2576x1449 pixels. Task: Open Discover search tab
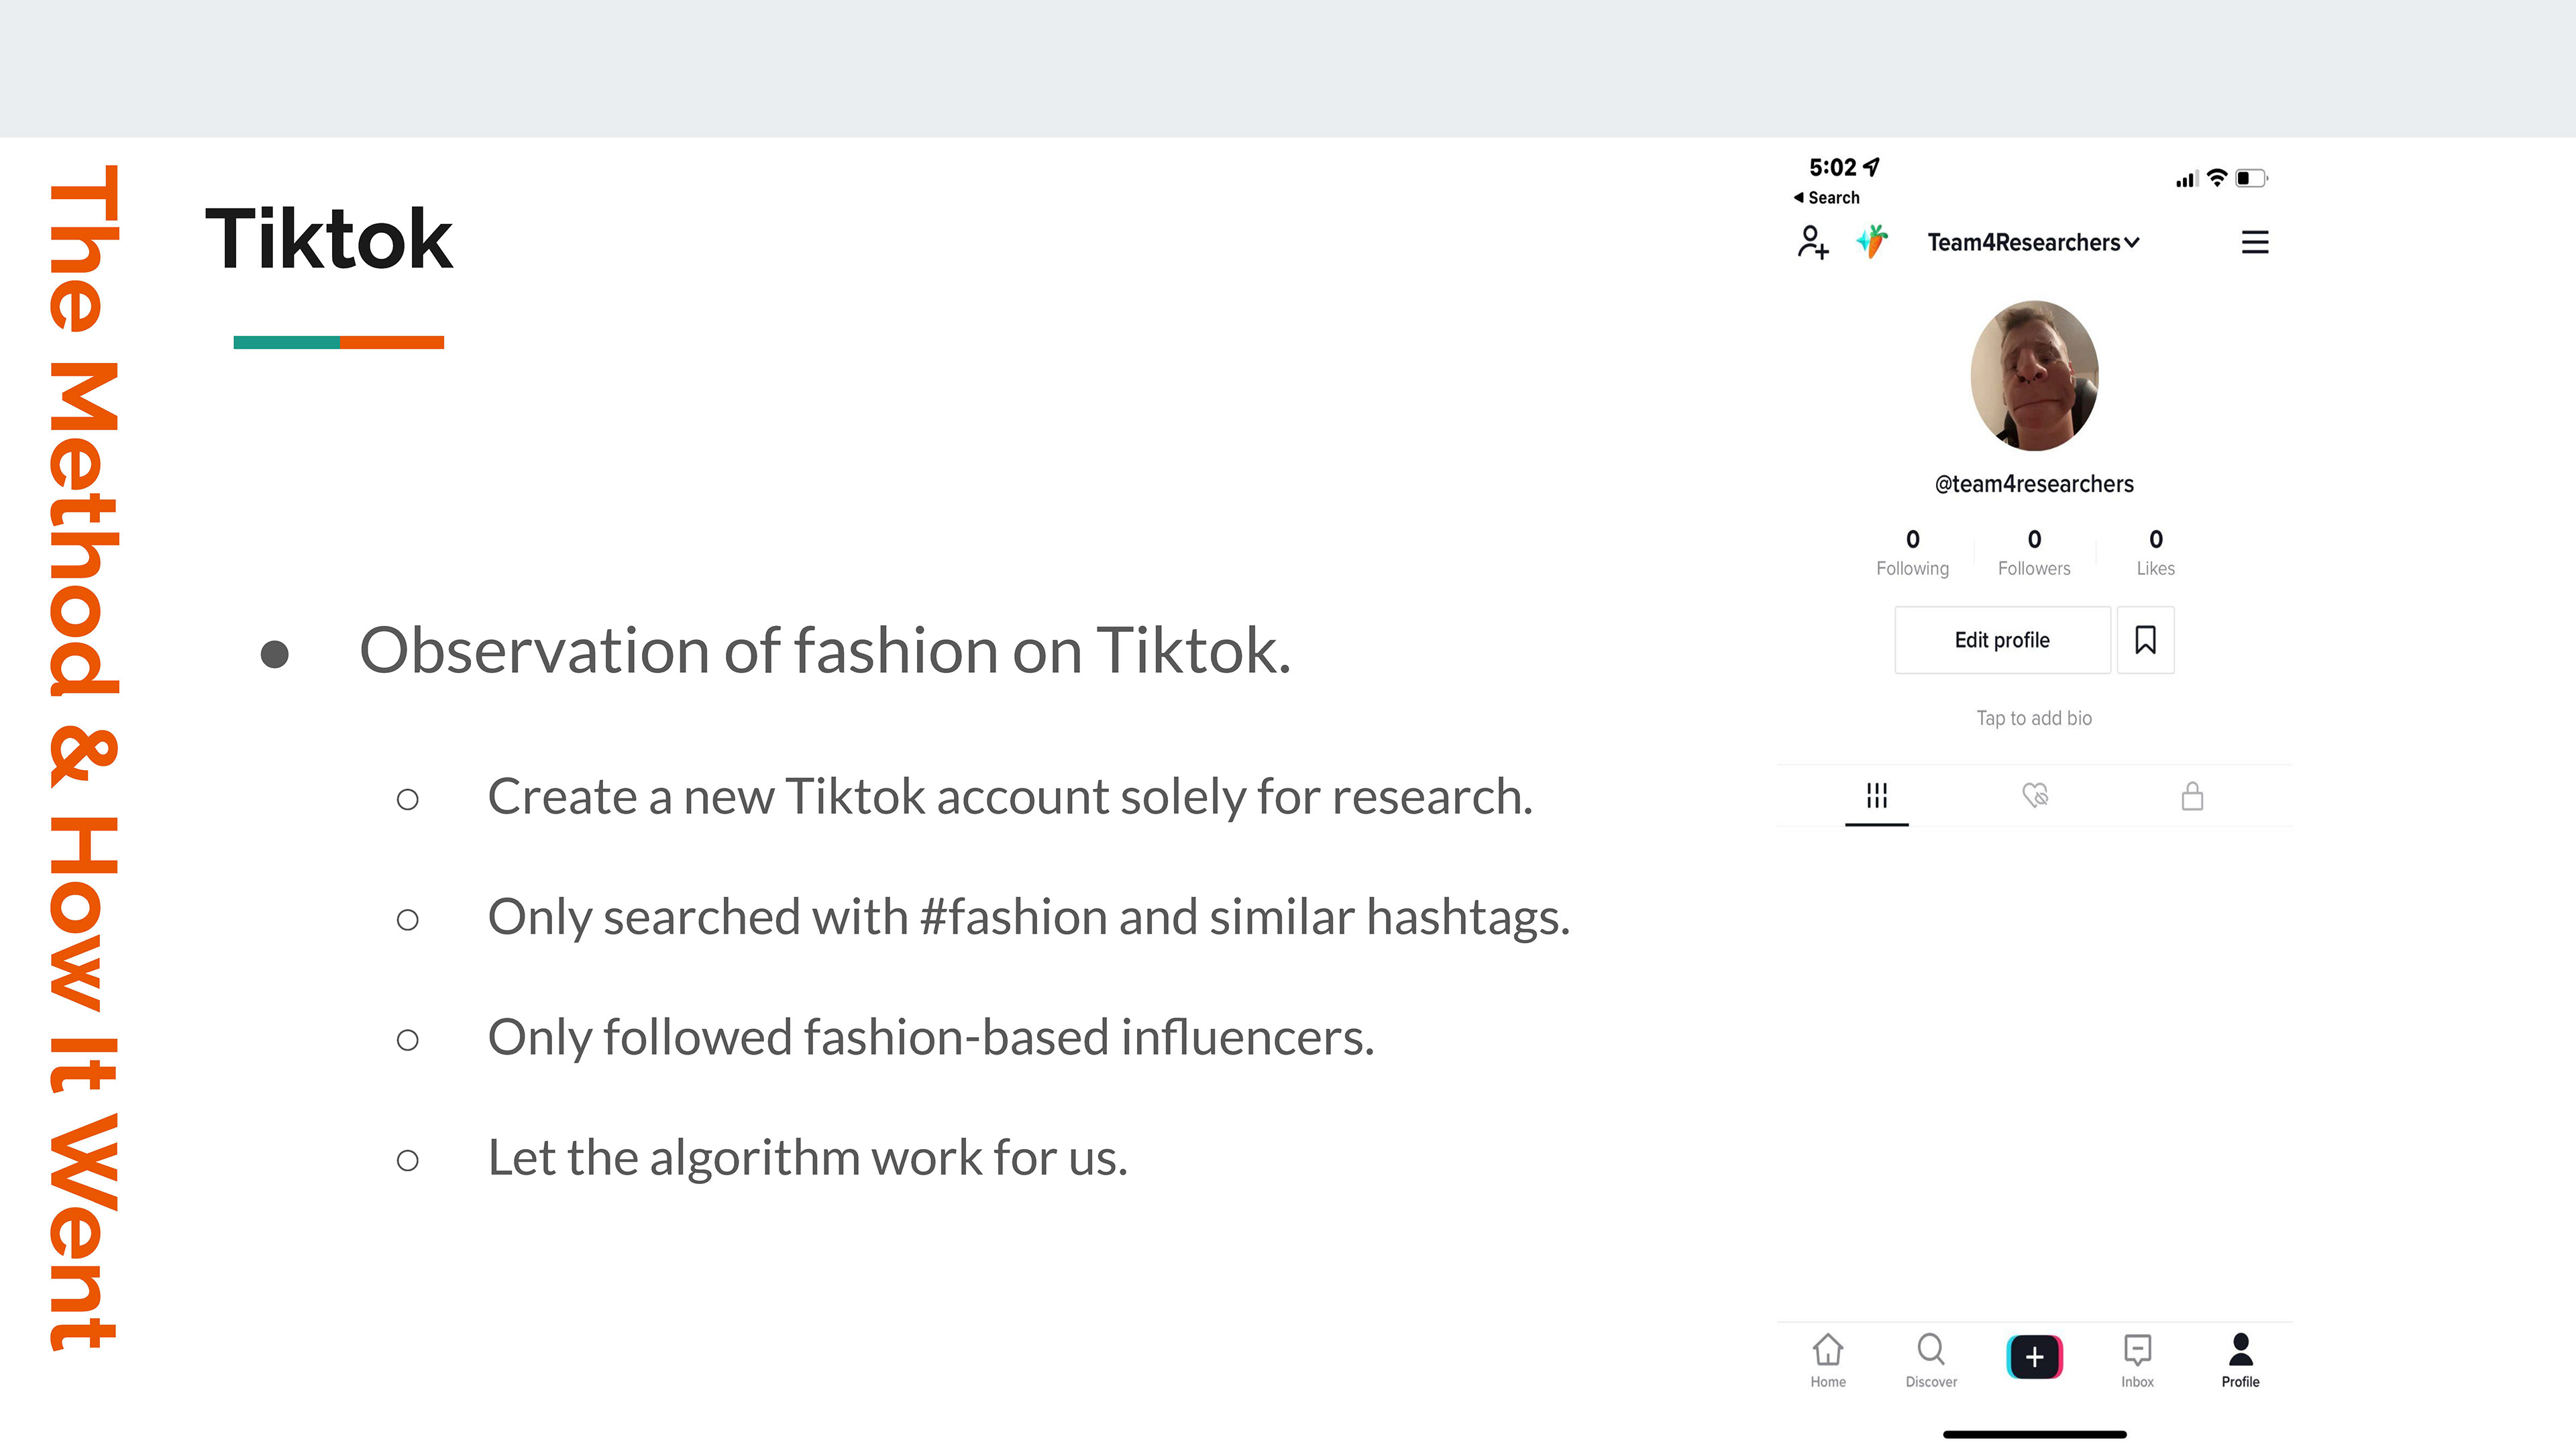click(1931, 1361)
